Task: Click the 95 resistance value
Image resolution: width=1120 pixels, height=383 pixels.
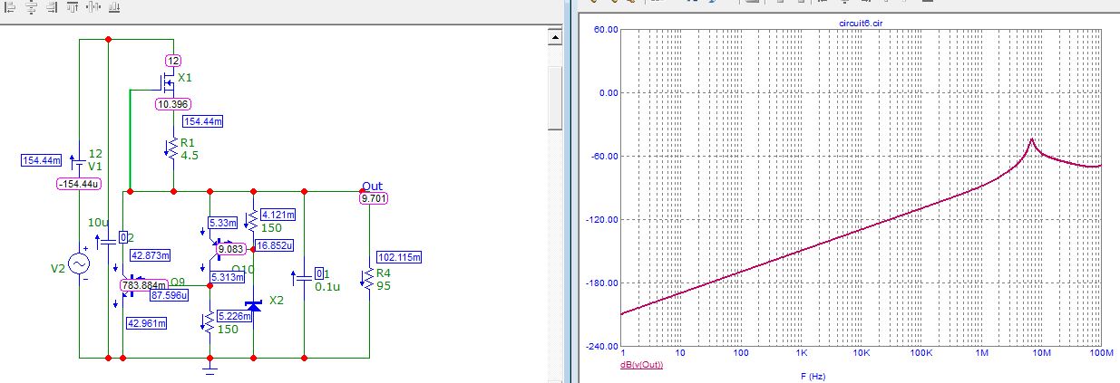Action: (x=383, y=284)
